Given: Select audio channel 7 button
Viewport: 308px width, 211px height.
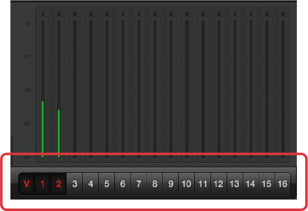Looking at the screenshot, I should (x=139, y=184).
